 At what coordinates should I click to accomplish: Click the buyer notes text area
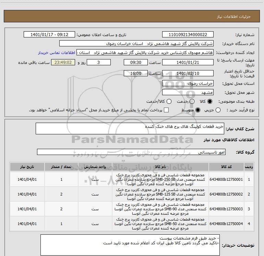(130, 245)
